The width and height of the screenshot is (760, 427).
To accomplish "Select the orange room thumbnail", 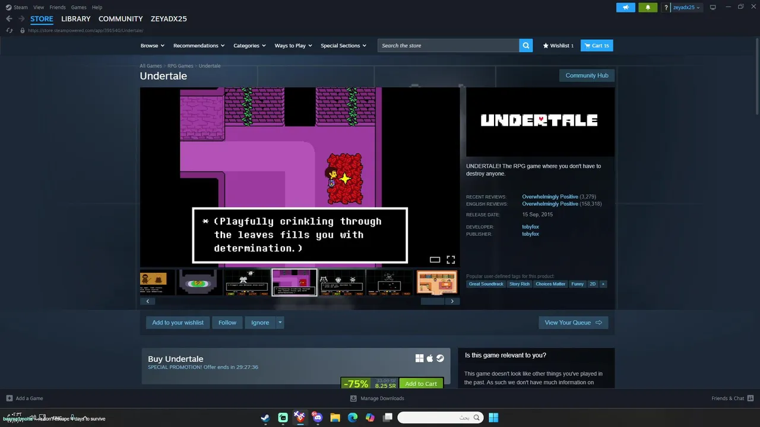I will [437, 282].
